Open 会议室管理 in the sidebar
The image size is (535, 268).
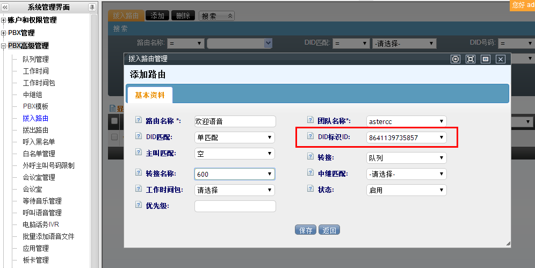tap(39, 177)
